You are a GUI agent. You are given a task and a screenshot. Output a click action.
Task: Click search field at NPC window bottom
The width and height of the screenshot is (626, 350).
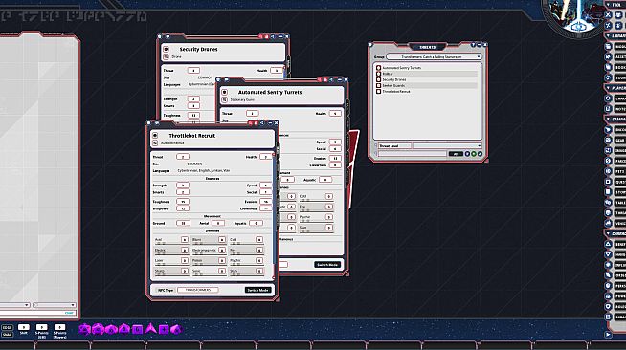[413, 153]
